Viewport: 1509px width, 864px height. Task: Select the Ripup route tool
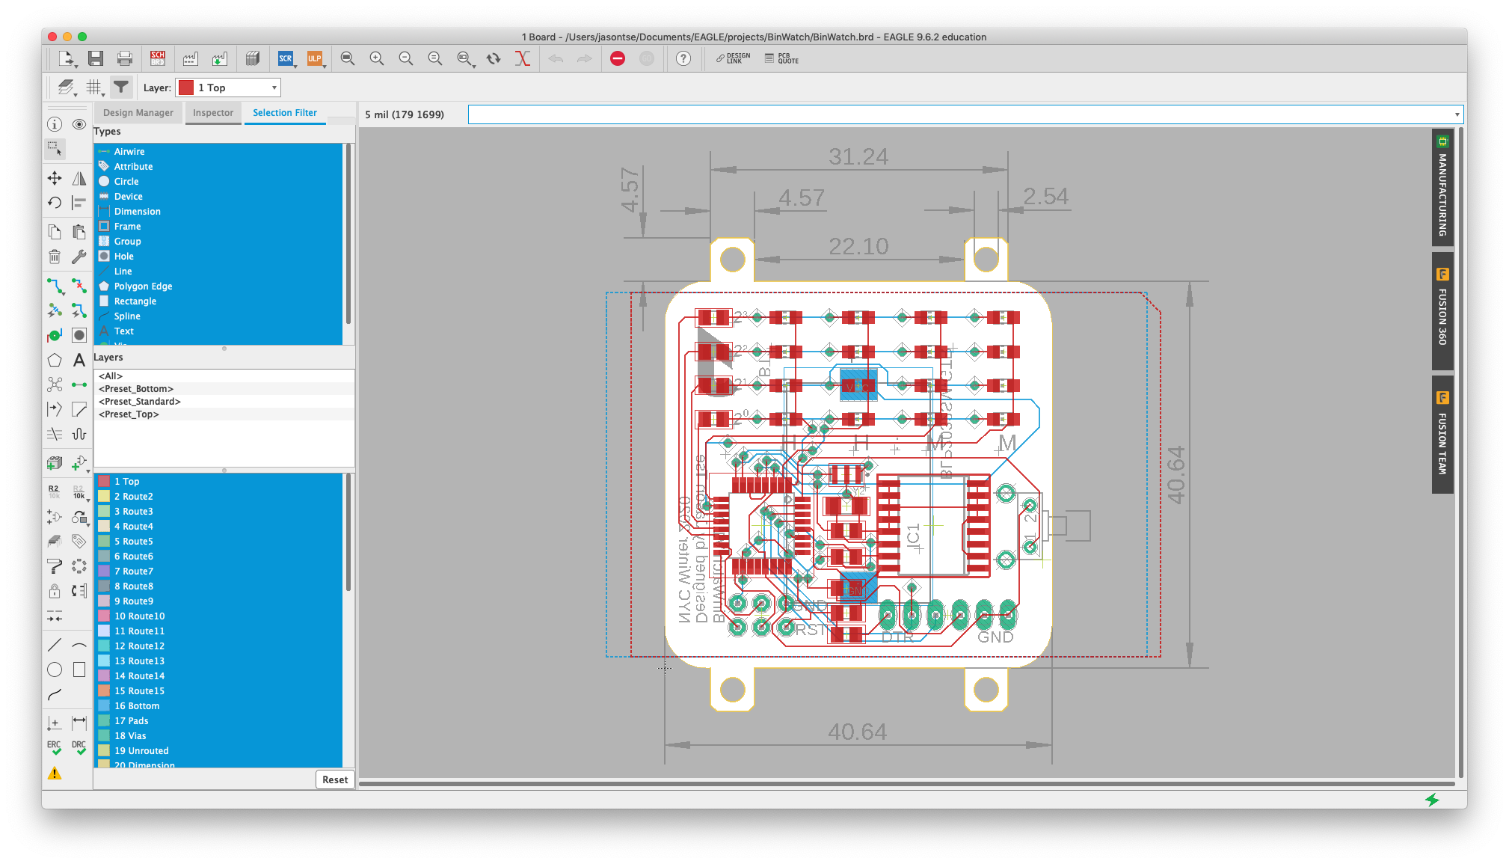click(x=79, y=286)
